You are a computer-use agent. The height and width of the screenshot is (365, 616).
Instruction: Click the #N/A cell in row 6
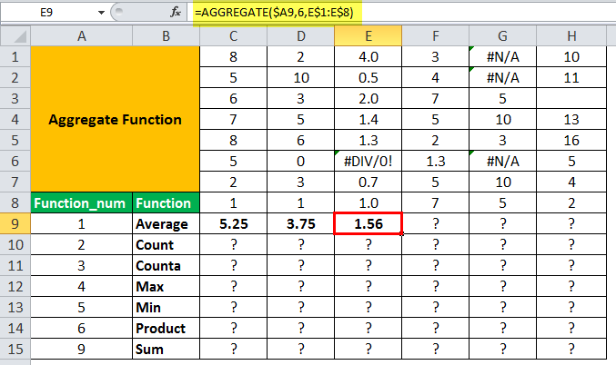[502, 161]
